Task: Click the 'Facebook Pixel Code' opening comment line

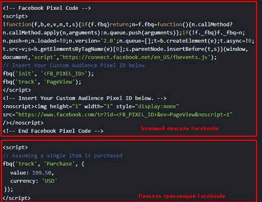Action: click(x=47, y=8)
